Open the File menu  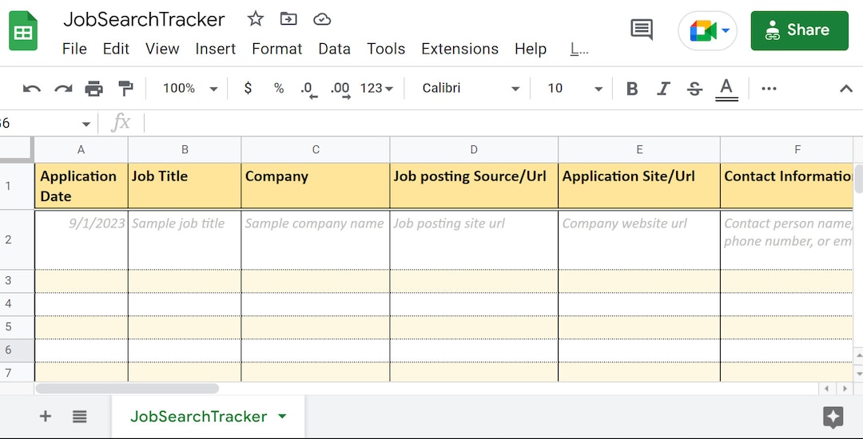click(74, 49)
